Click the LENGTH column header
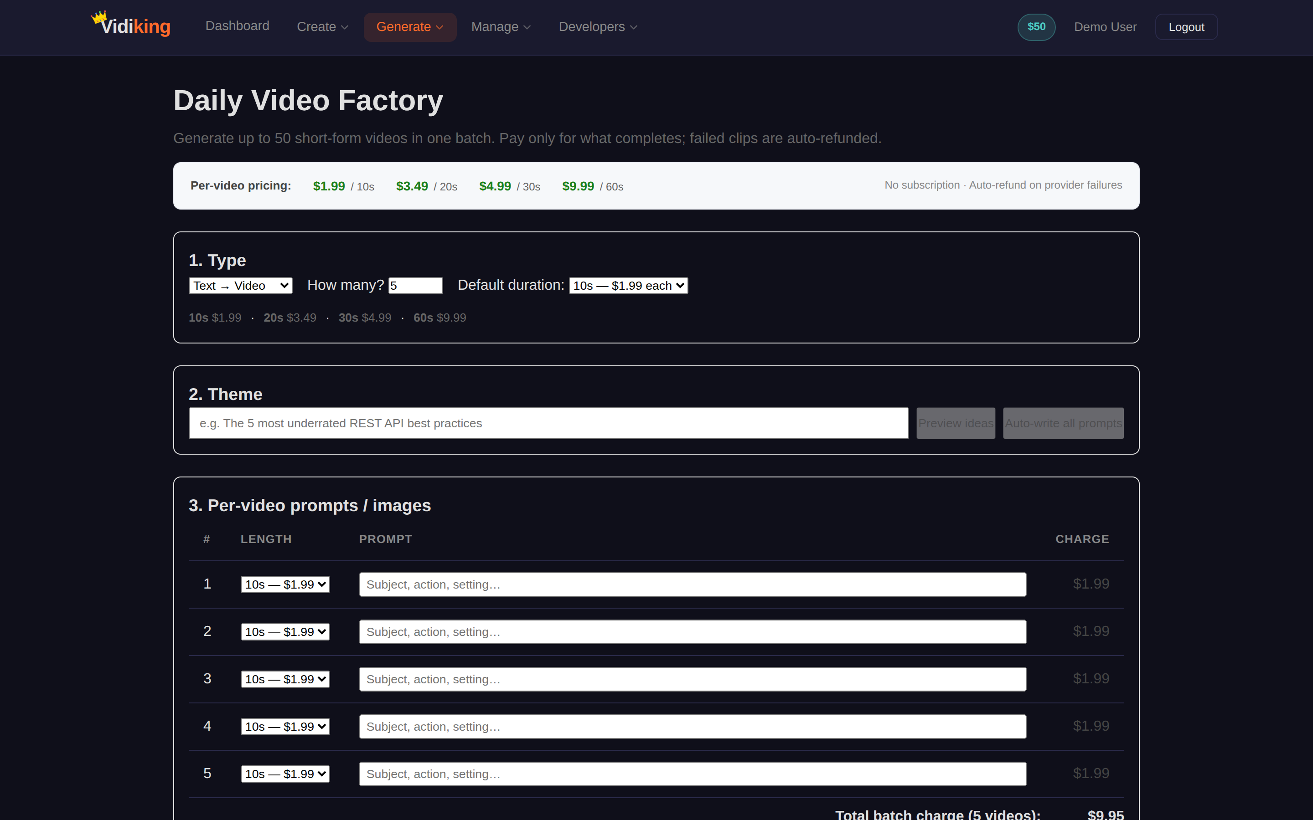Screen dimensions: 1313x820 [x=266, y=538]
